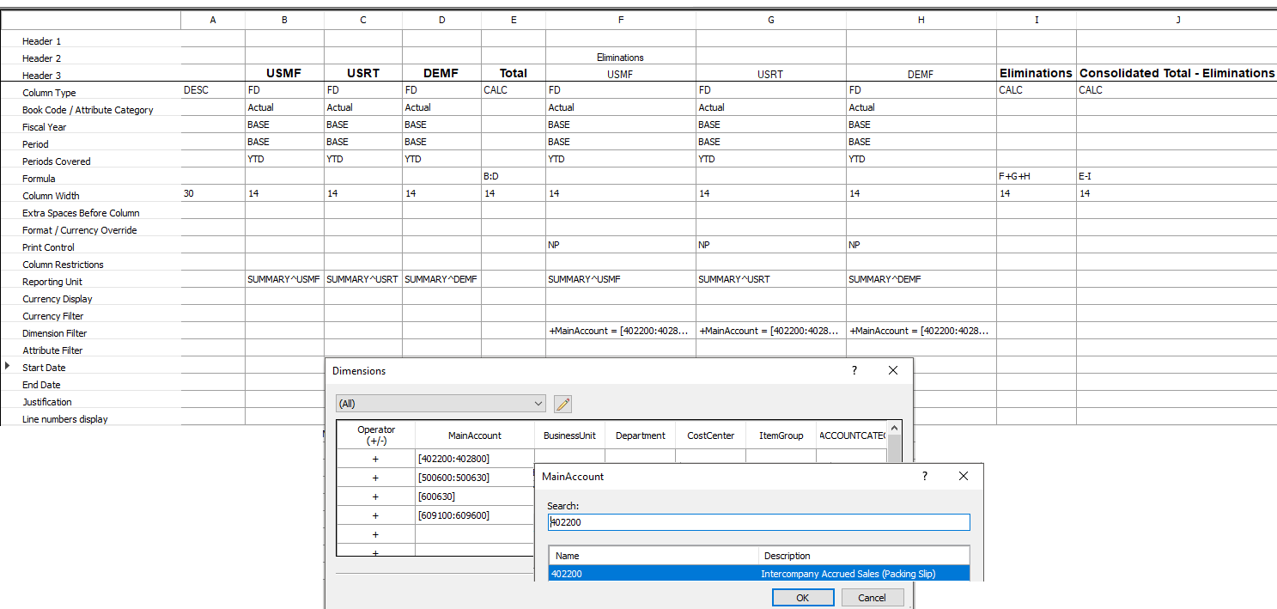Click the operator cell beside [402200:402800]
1277x609 pixels.
[x=376, y=459]
